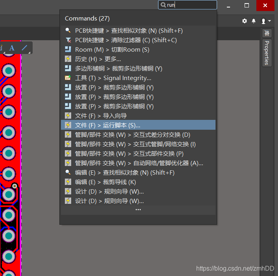278x276 pixels.
Task: Click polygon icon beside 多边形铺铜 row
Action: (x=68, y=68)
